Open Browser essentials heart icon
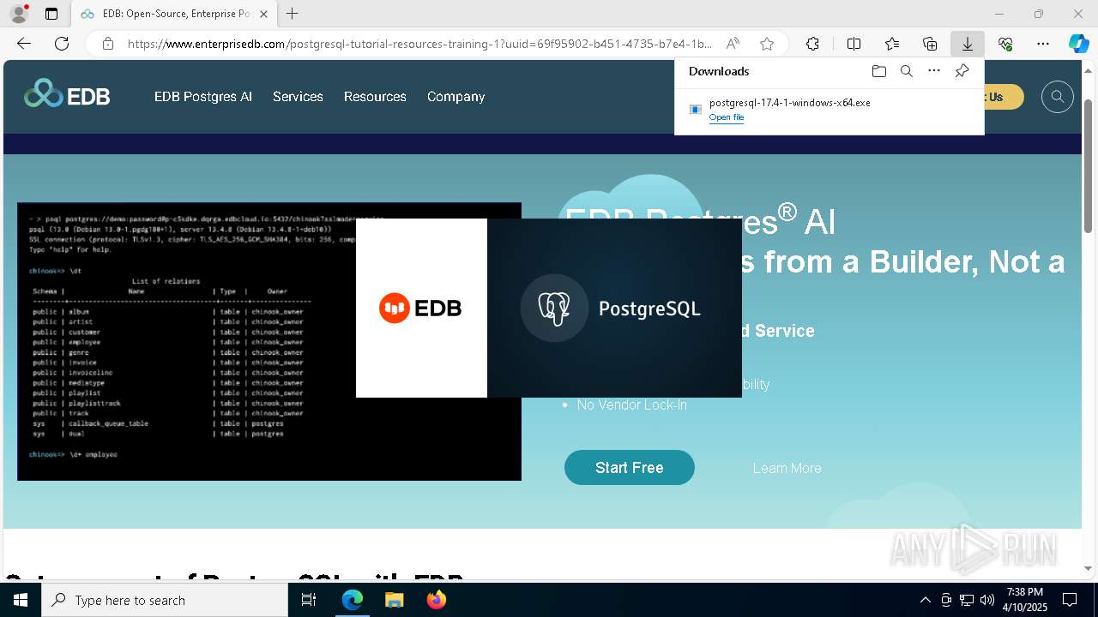 [x=1005, y=44]
